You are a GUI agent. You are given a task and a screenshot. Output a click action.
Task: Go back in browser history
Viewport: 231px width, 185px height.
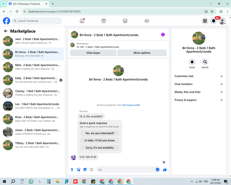point(4,12)
